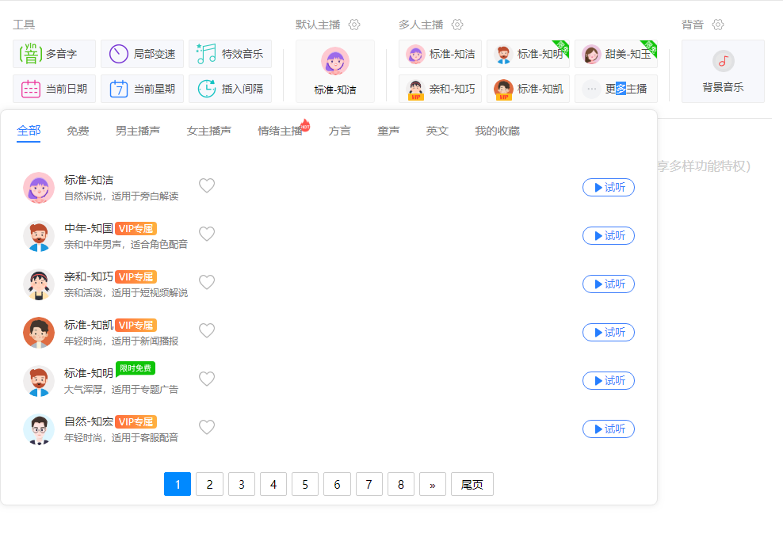The height and width of the screenshot is (545, 783).
Task: Preview 标准-知凯 with 试听 button
Action: point(609,333)
